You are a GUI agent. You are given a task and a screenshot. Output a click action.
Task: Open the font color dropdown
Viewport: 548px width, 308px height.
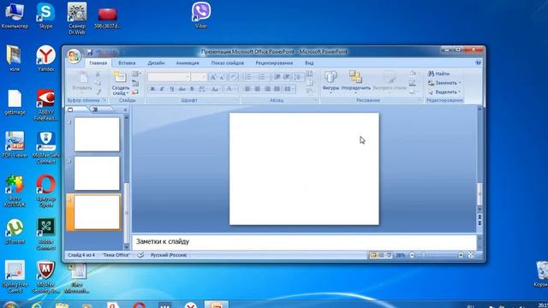point(230,89)
